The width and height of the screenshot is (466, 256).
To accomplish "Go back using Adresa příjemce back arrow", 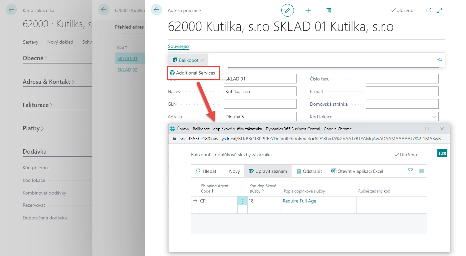I will (156, 10).
